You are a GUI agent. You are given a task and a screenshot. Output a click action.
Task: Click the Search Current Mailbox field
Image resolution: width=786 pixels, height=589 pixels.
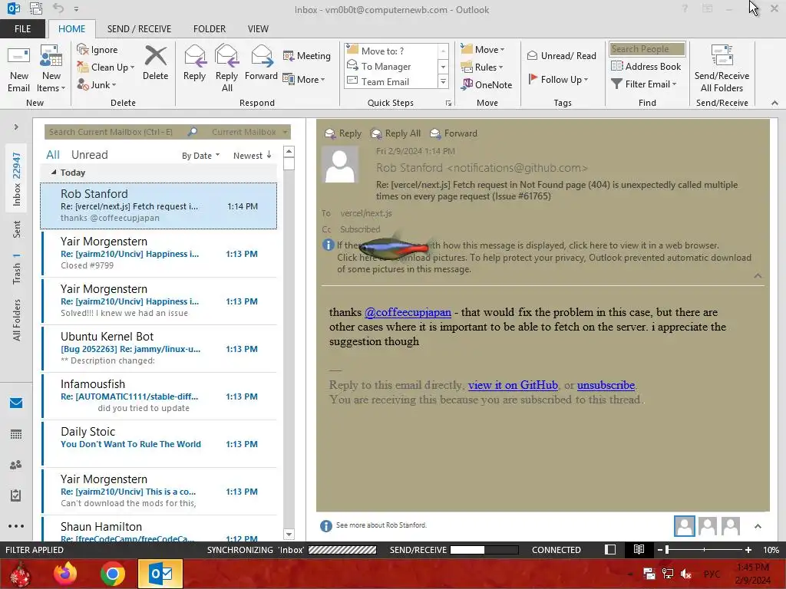pos(115,132)
